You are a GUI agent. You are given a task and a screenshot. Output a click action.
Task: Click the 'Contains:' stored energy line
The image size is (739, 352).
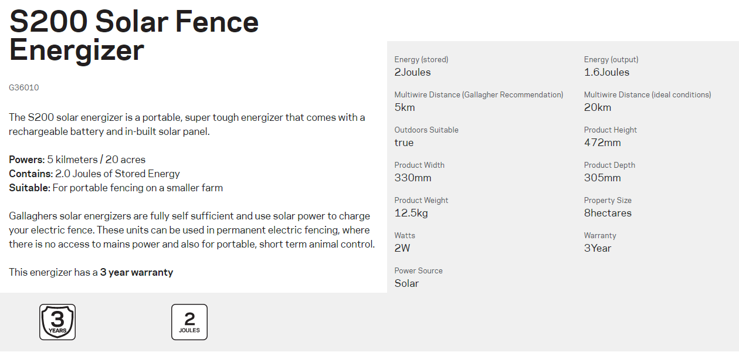point(94,174)
